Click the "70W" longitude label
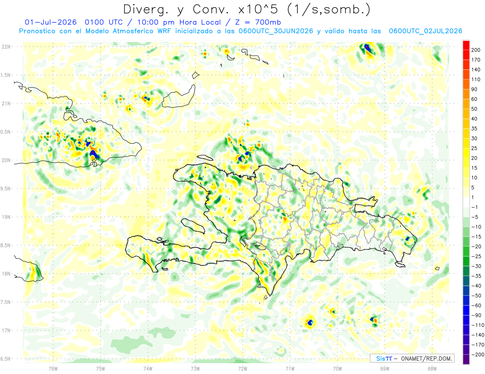This screenshot has width=485, height=374. 337,368
